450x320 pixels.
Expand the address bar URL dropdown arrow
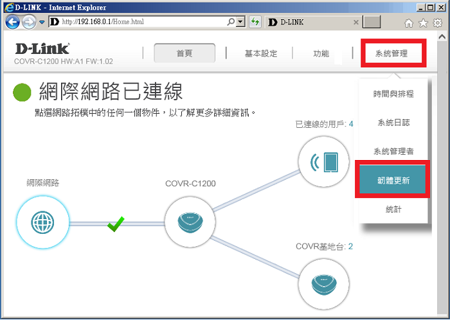pyautogui.click(x=240, y=22)
